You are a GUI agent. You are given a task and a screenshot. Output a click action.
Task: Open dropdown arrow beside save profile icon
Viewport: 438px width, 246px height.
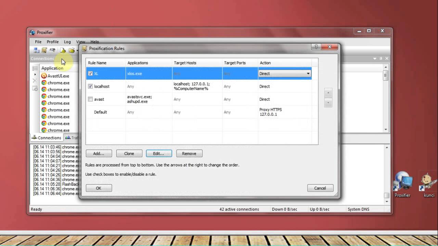[x=77, y=51]
